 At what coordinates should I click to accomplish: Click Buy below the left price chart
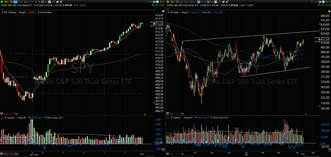click(6, 114)
